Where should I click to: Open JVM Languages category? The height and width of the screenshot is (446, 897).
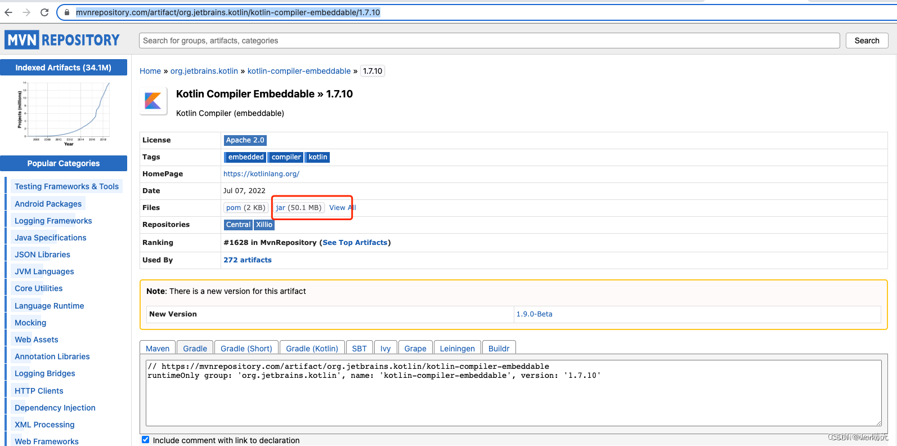(44, 271)
